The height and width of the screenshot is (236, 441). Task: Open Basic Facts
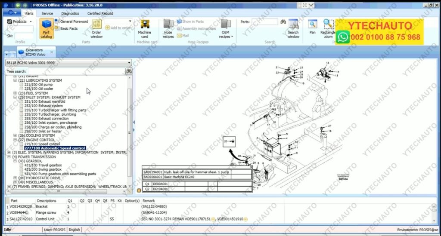pyautogui.click(x=68, y=28)
